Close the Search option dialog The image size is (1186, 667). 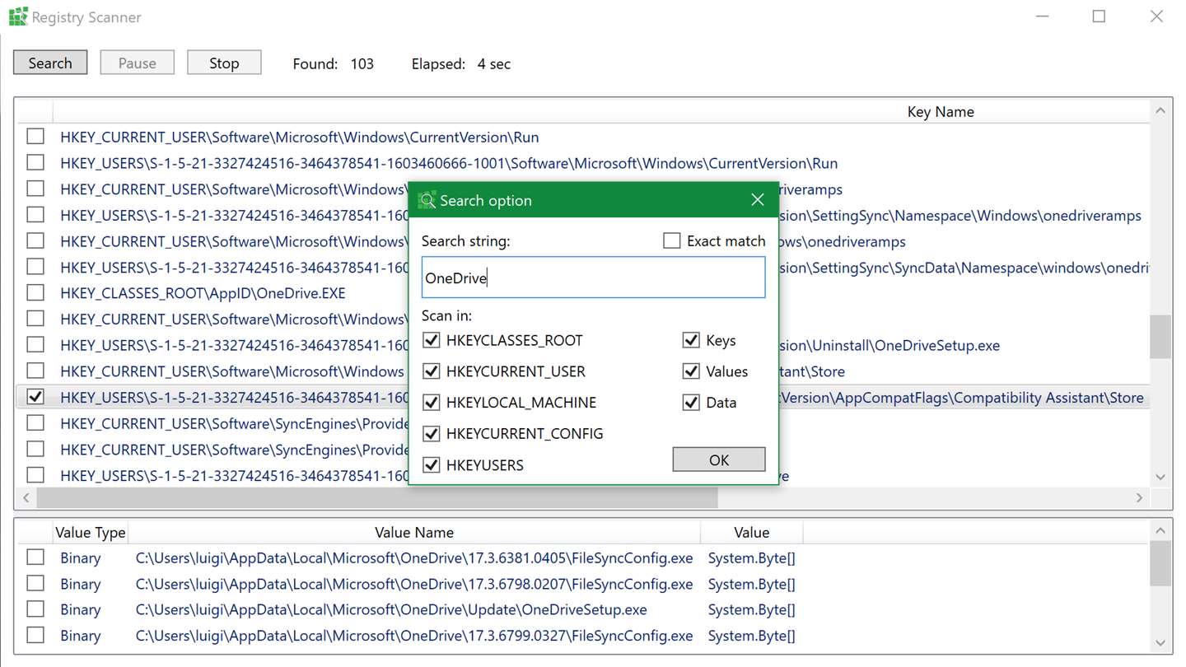click(758, 200)
